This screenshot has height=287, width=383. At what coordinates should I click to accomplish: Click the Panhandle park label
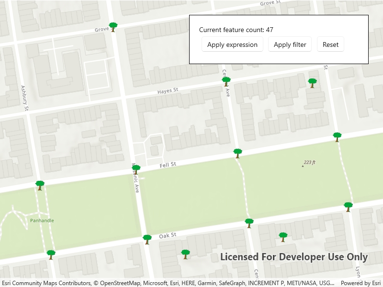[42, 221]
